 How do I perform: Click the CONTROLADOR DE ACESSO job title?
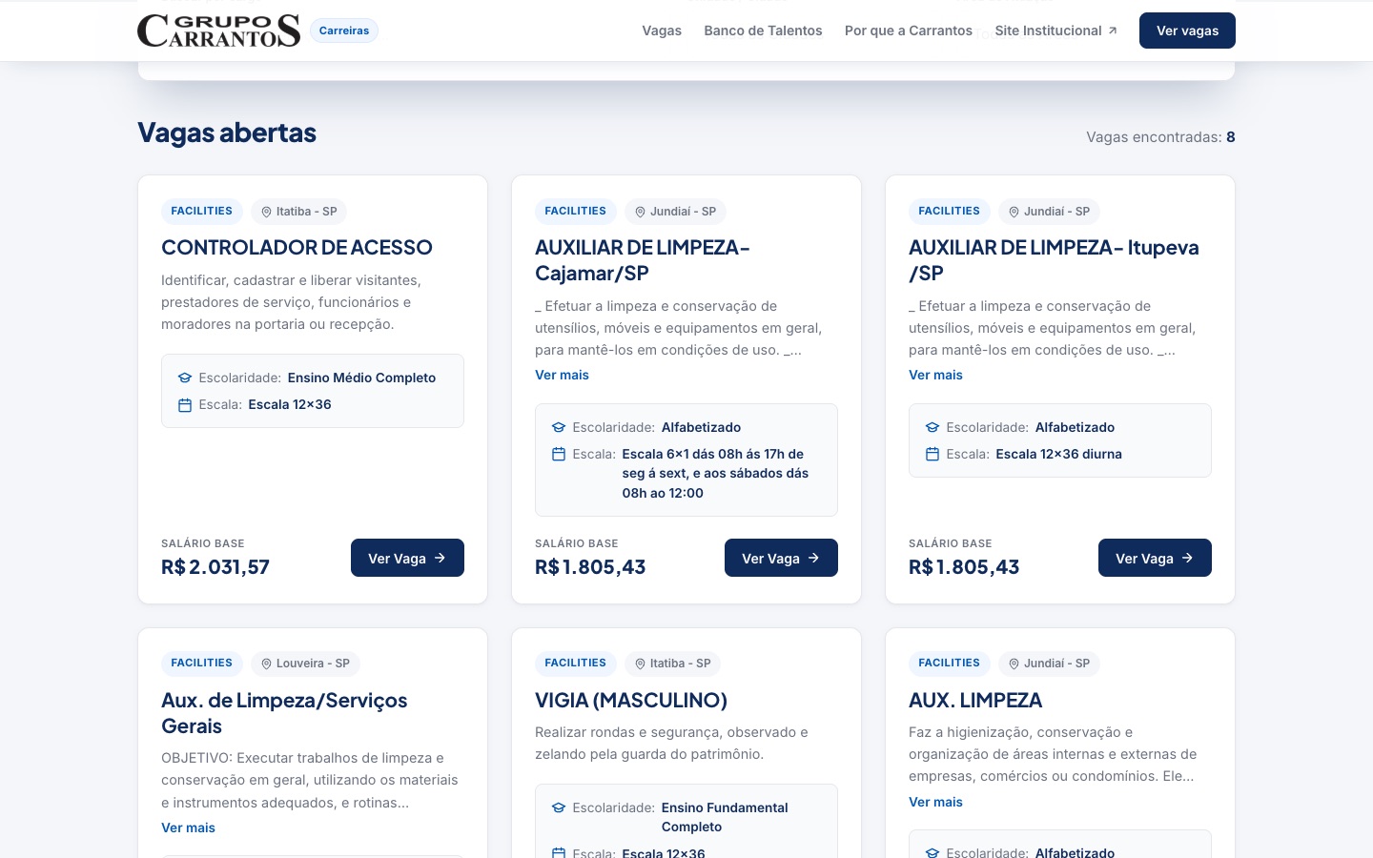297,247
